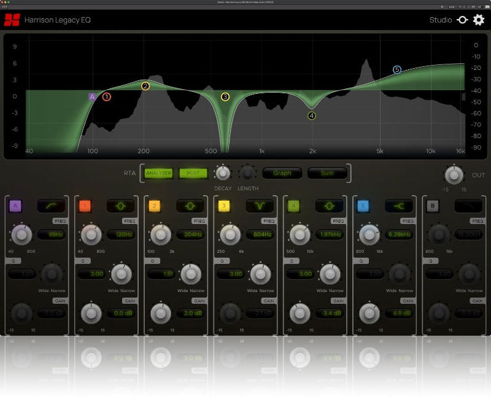Click the 2.0 dB gain field
Viewport: 491px width, 397px height.
(190, 313)
